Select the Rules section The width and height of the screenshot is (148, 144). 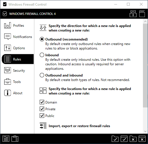pyautogui.click(x=18, y=59)
